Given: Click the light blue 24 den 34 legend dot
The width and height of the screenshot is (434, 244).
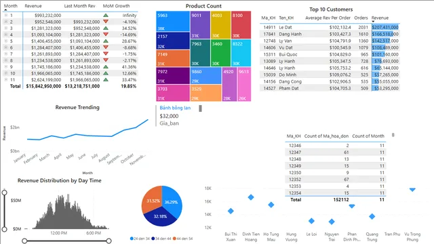Looking at the screenshot, I should coord(132,239).
